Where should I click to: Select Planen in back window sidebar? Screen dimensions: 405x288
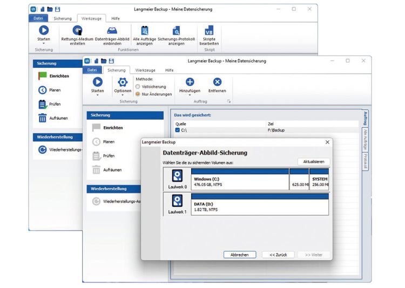coord(49,90)
